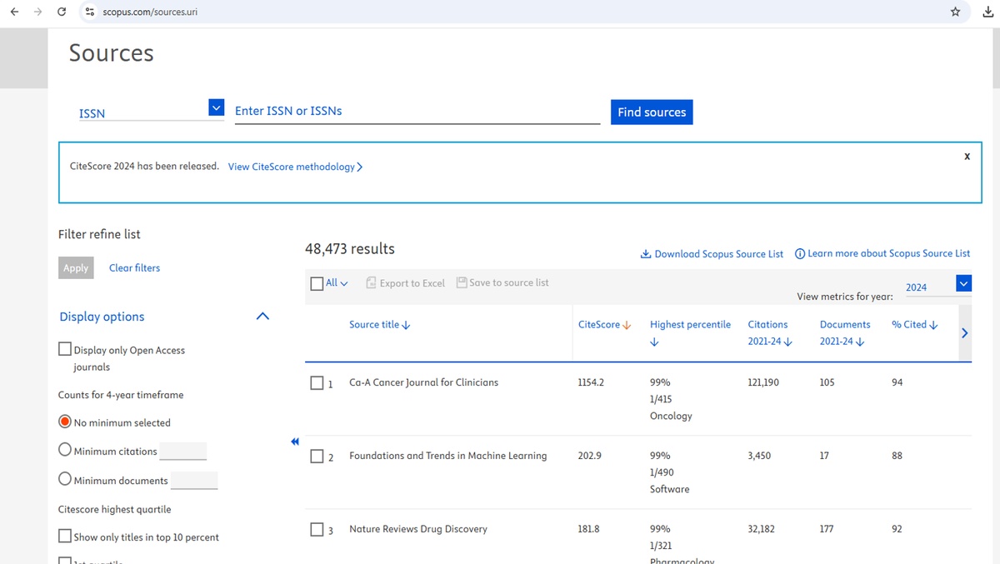This screenshot has width=1000, height=564.
Task: Open Ca-A Cancer Journal for Clinicians
Action: (x=423, y=382)
